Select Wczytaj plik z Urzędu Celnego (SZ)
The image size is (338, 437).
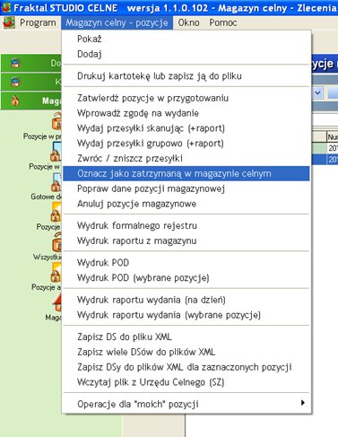pyautogui.click(x=186, y=382)
